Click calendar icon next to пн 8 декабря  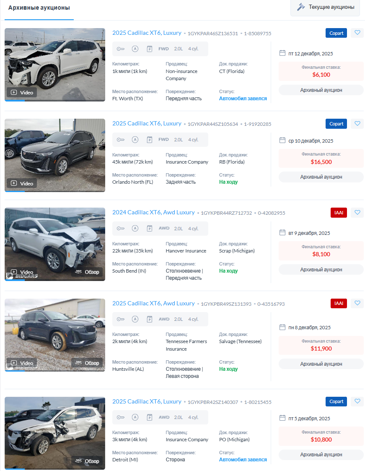point(282,327)
